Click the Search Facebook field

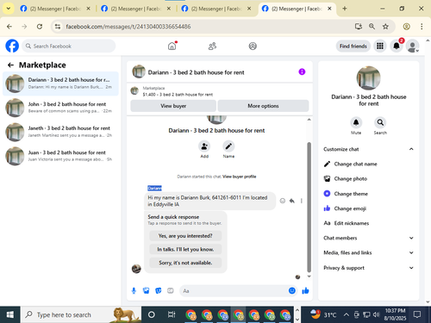point(69,46)
